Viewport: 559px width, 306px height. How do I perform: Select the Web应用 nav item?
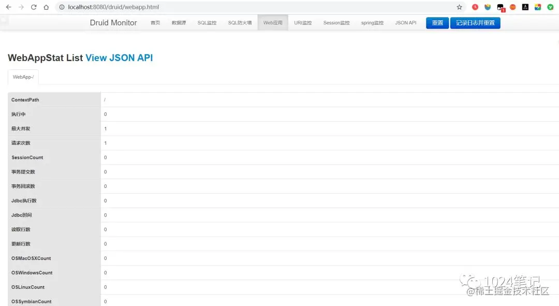pyautogui.click(x=273, y=23)
